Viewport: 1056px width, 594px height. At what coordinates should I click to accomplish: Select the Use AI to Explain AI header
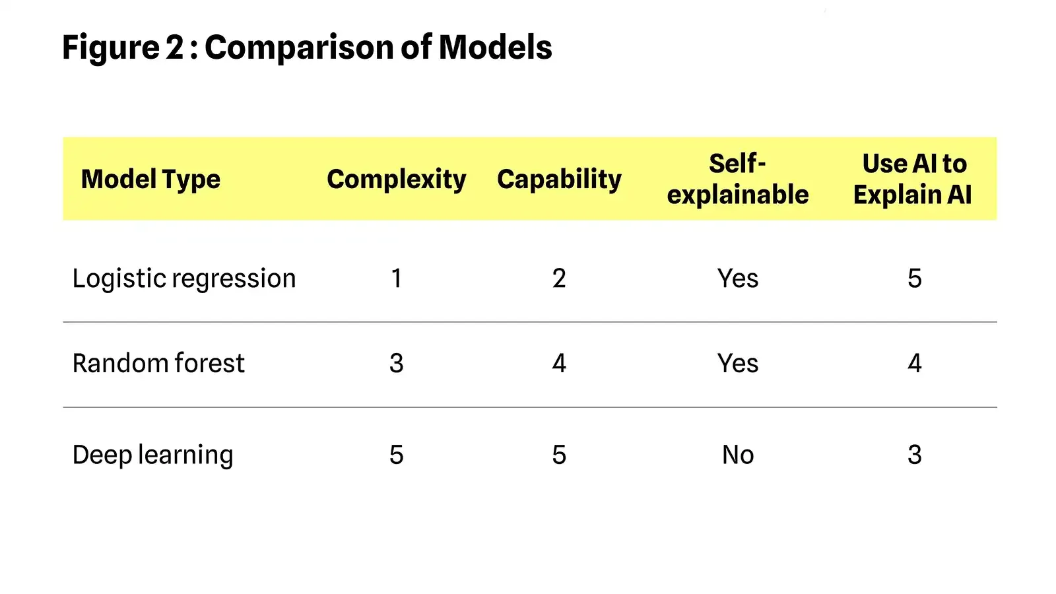point(913,179)
